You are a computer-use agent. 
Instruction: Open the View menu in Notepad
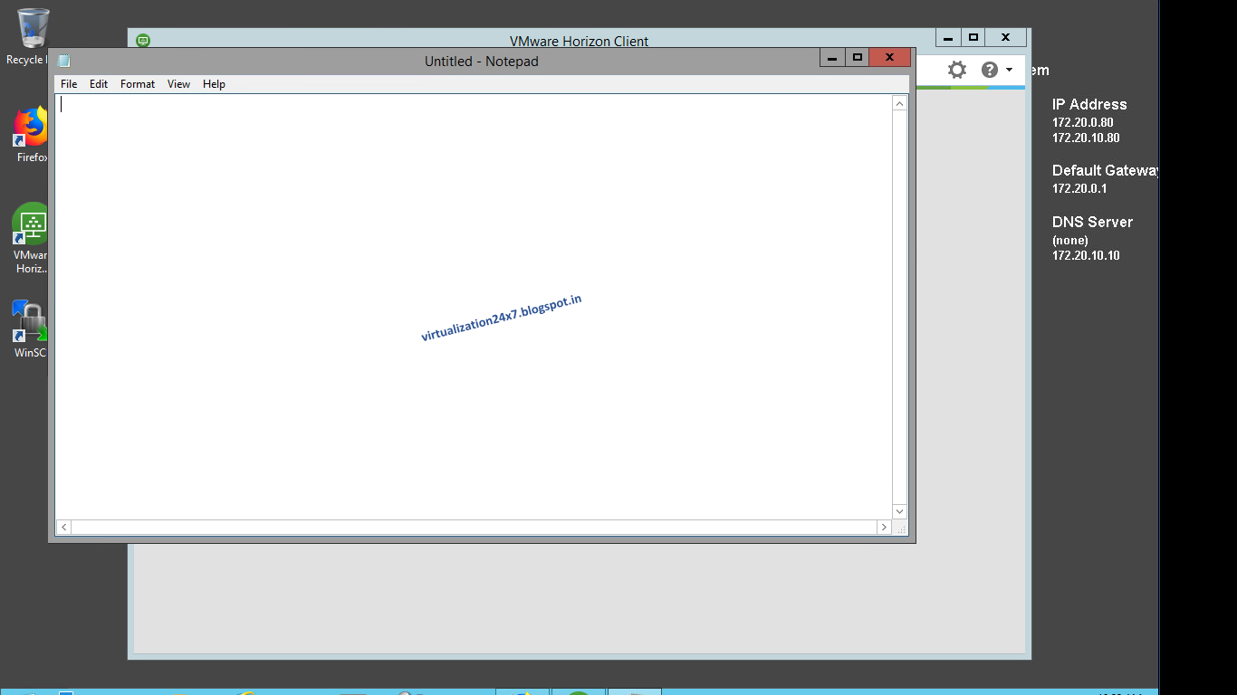(178, 84)
